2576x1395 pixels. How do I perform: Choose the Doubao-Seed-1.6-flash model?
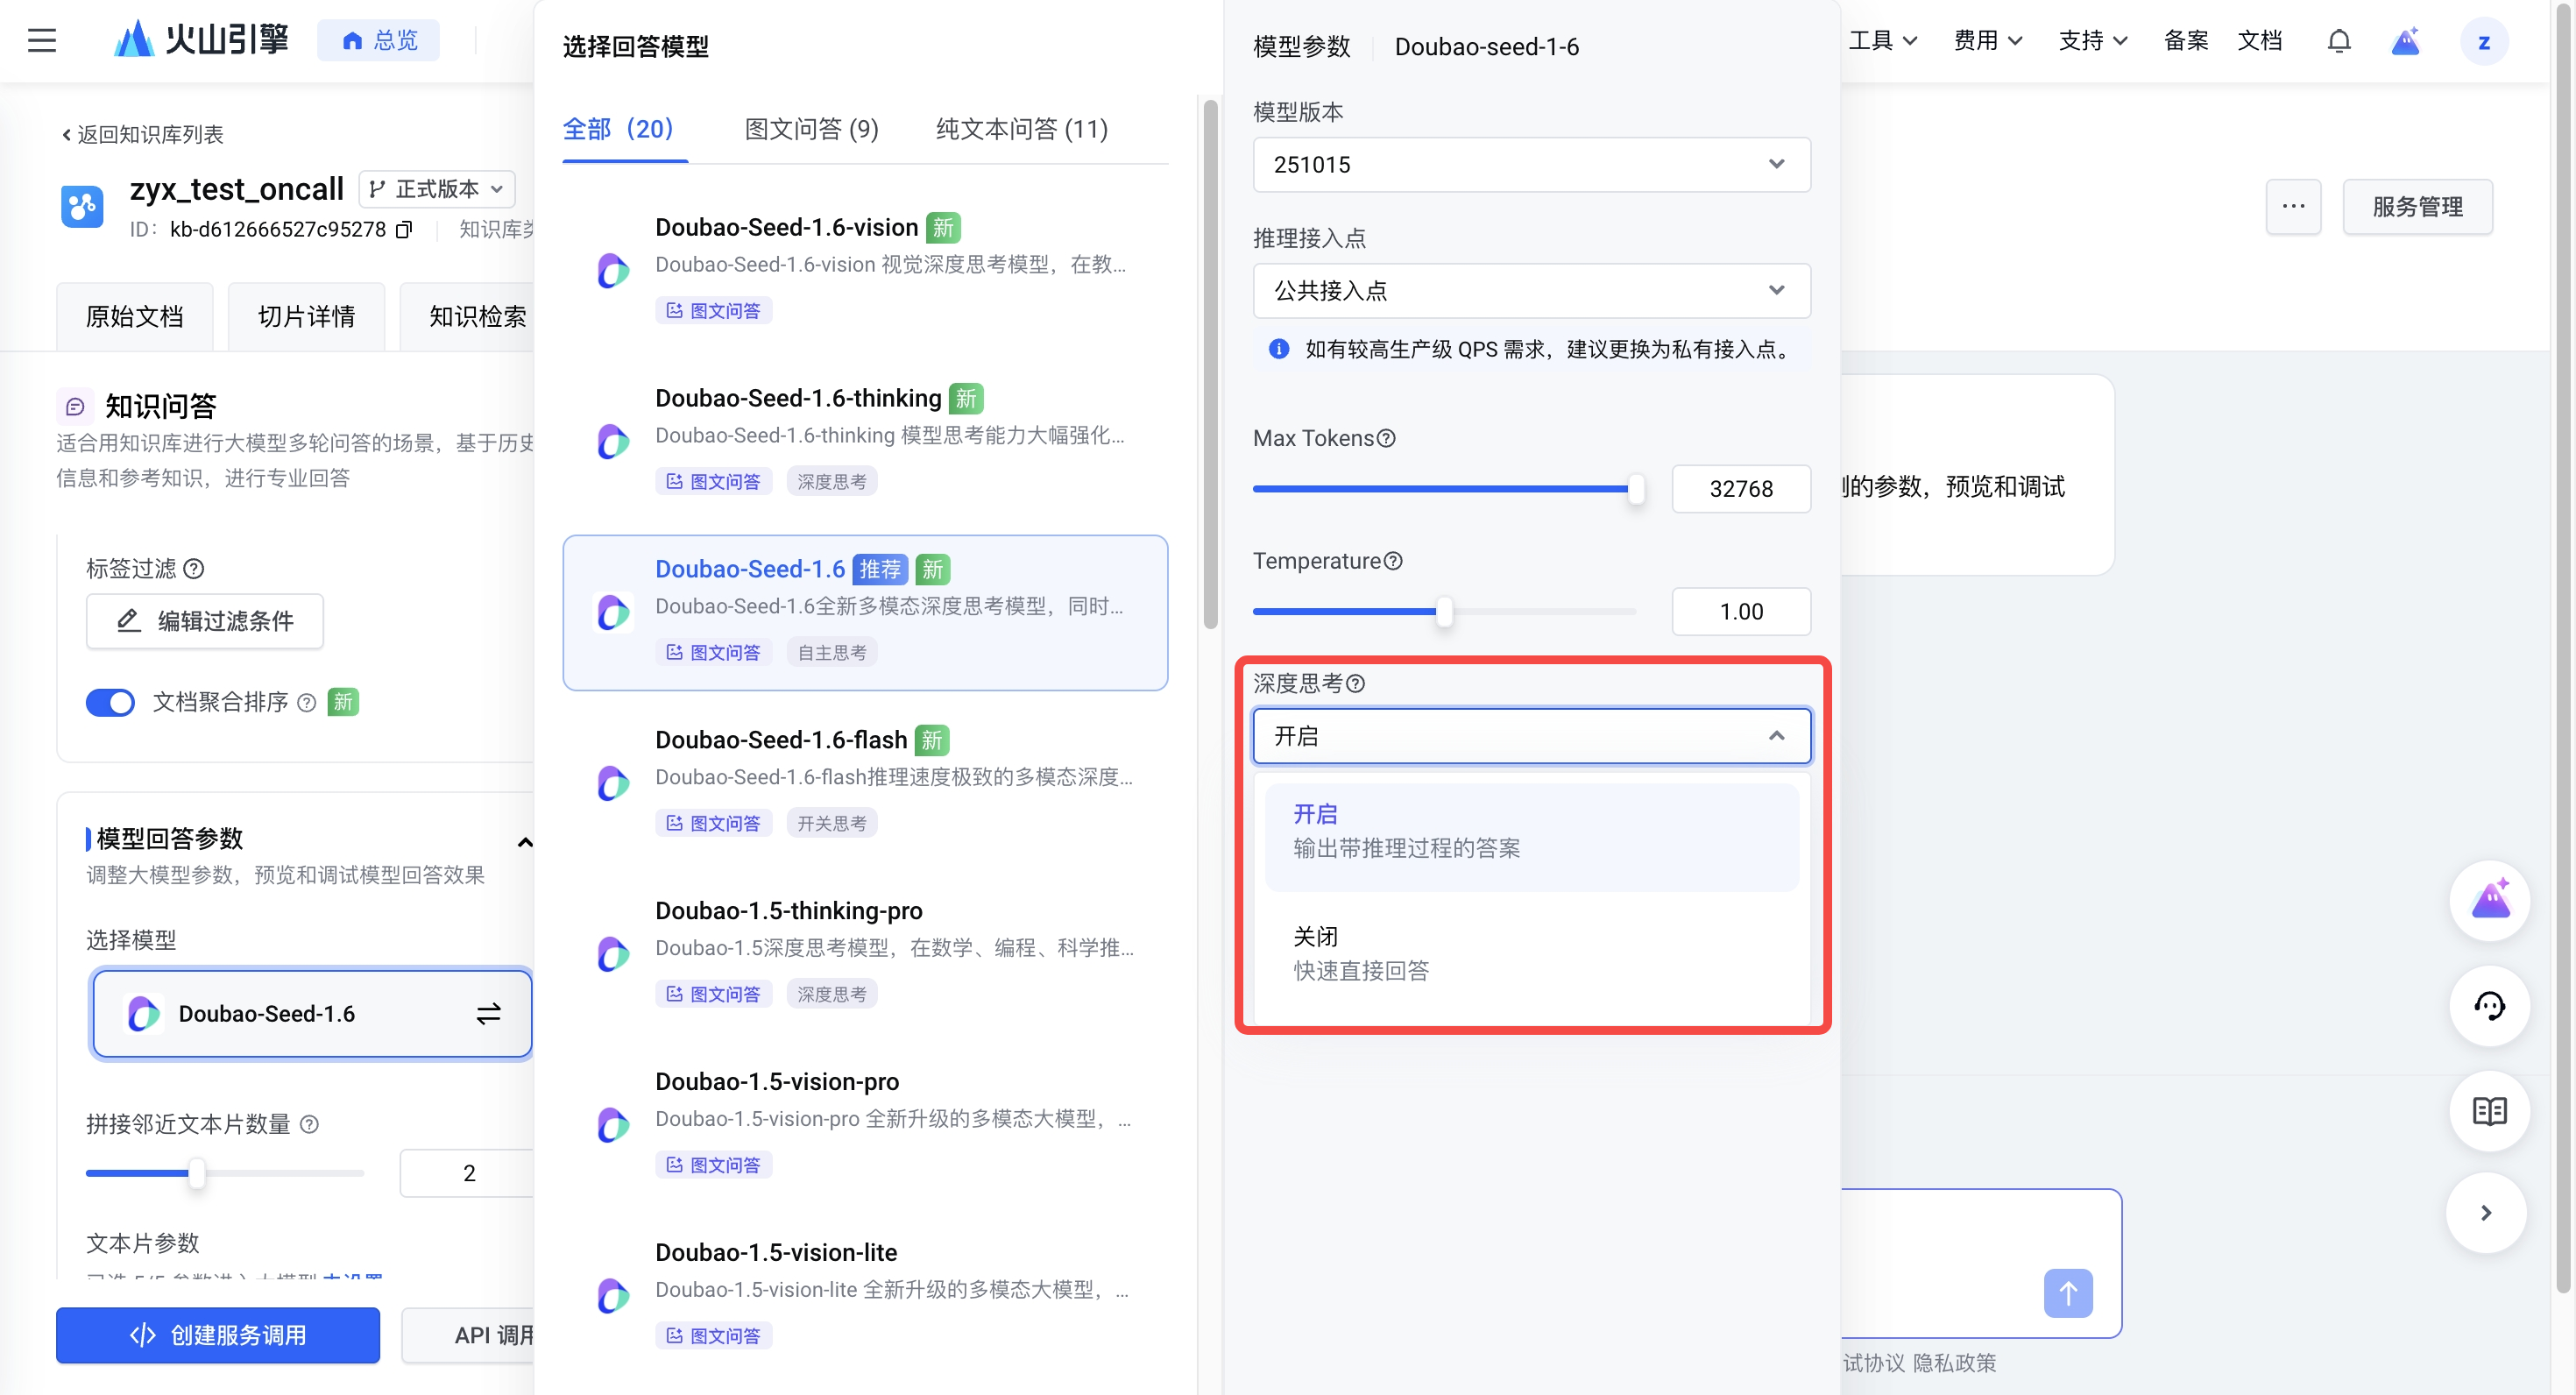(x=865, y=783)
